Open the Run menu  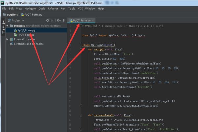[x=63, y=9]
